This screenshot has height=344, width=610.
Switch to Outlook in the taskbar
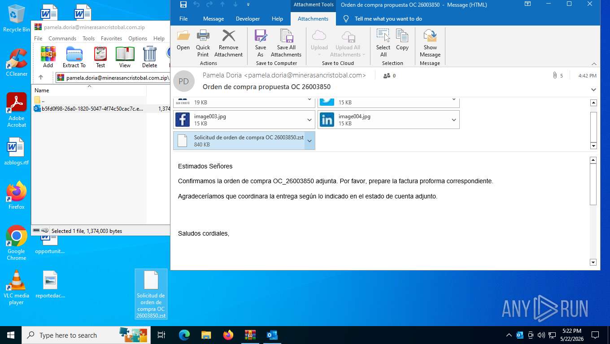[272, 335]
